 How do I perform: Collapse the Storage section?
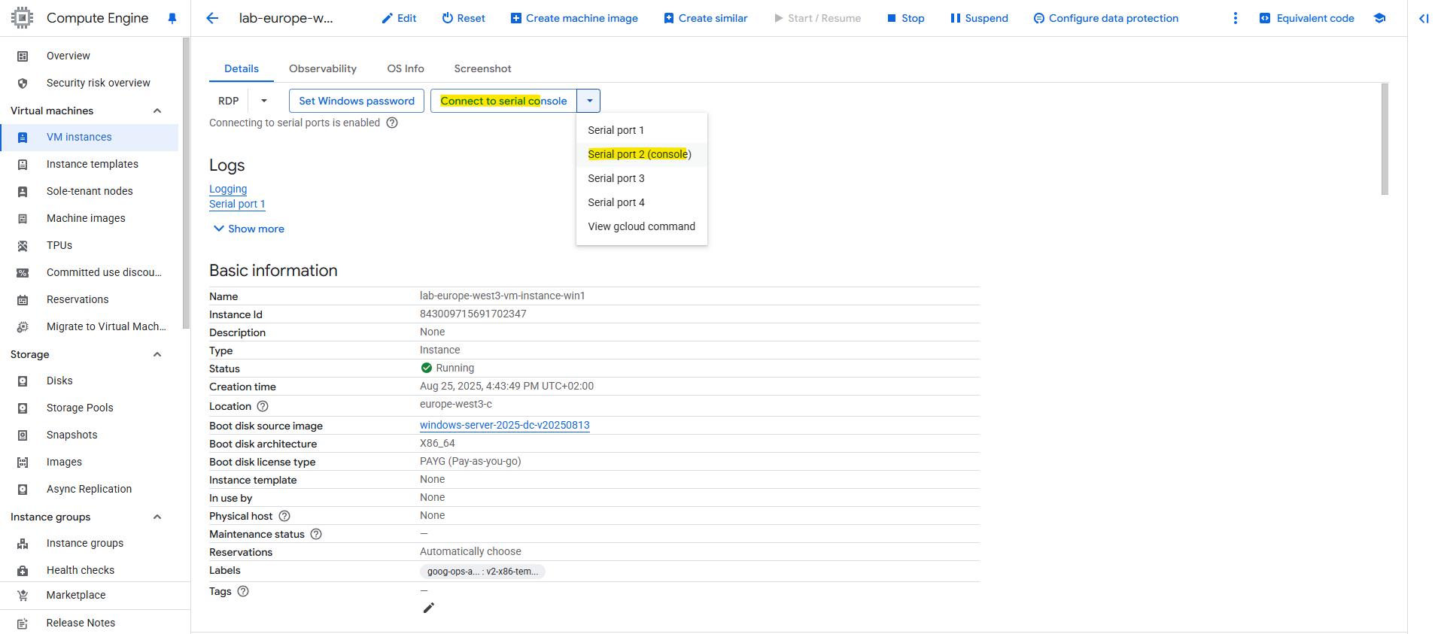coord(157,354)
